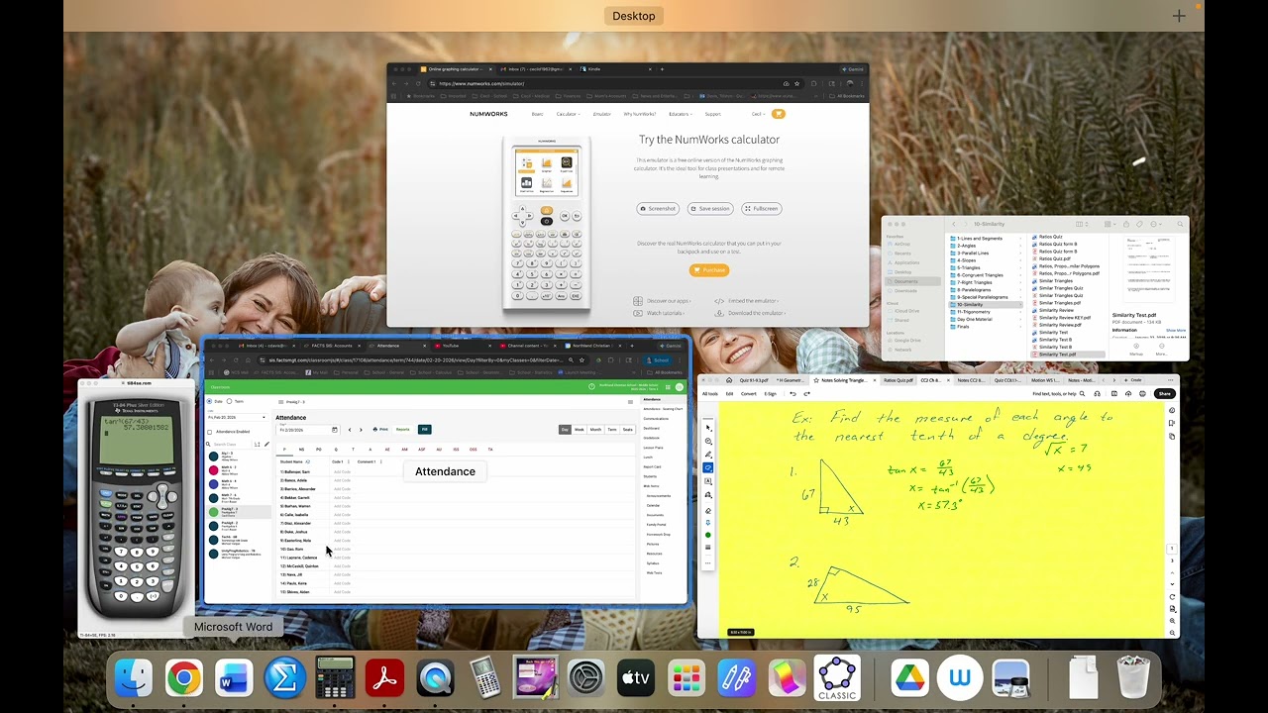Open the Code 1 column options menu
The height and width of the screenshot is (713, 1268).
(x=349, y=461)
